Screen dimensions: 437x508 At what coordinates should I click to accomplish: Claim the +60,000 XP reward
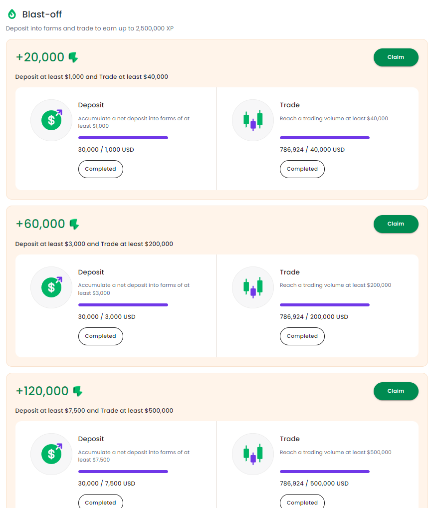396,224
